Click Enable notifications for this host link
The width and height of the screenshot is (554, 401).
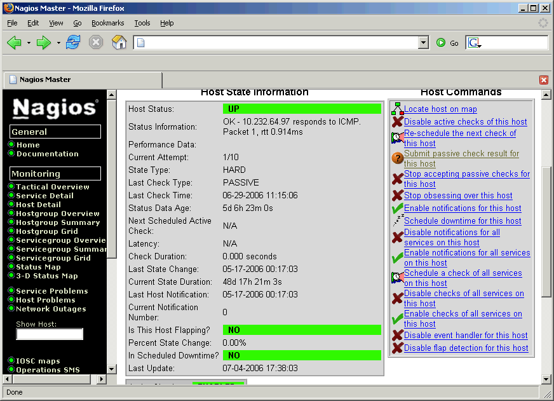[463, 208]
